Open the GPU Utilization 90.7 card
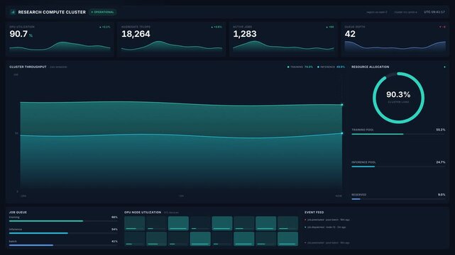Viewport: 455px width, 255px height. [60, 39]
